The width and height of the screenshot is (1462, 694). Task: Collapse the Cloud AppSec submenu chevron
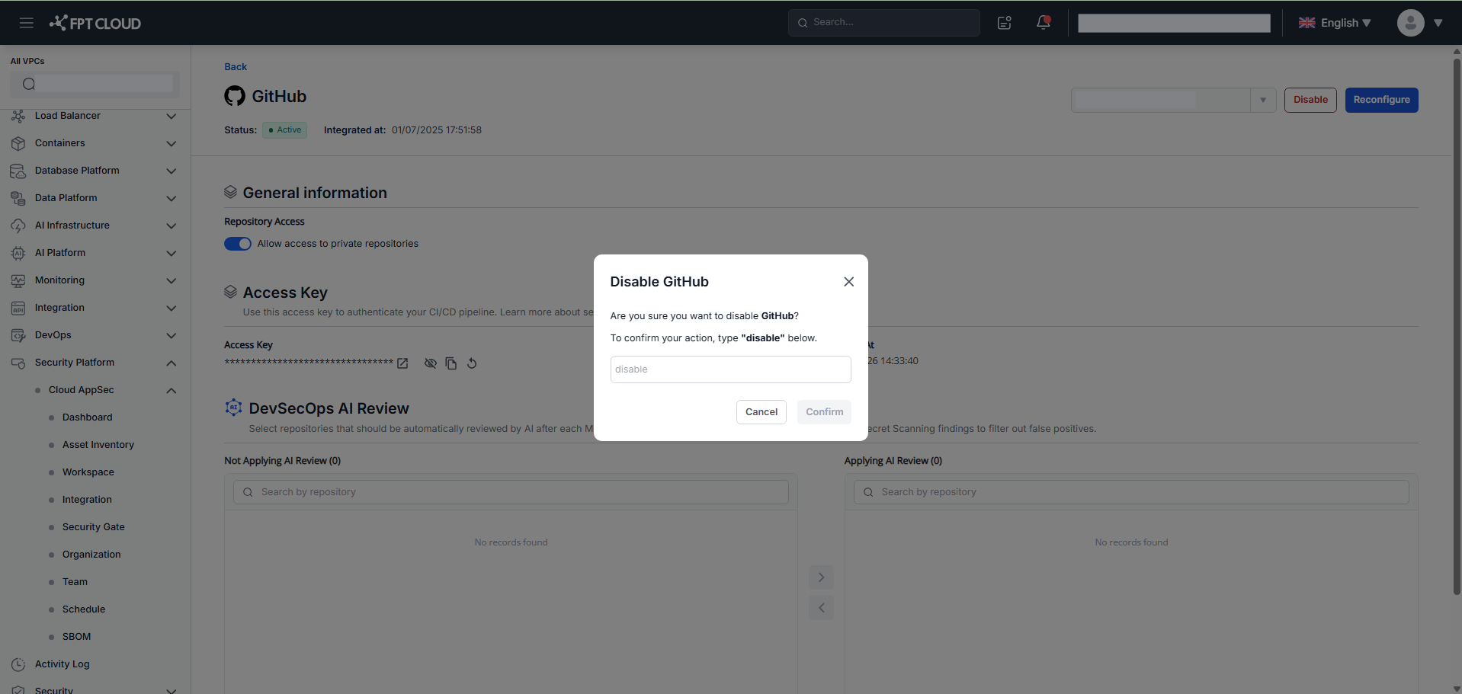[x=172, y=391]
